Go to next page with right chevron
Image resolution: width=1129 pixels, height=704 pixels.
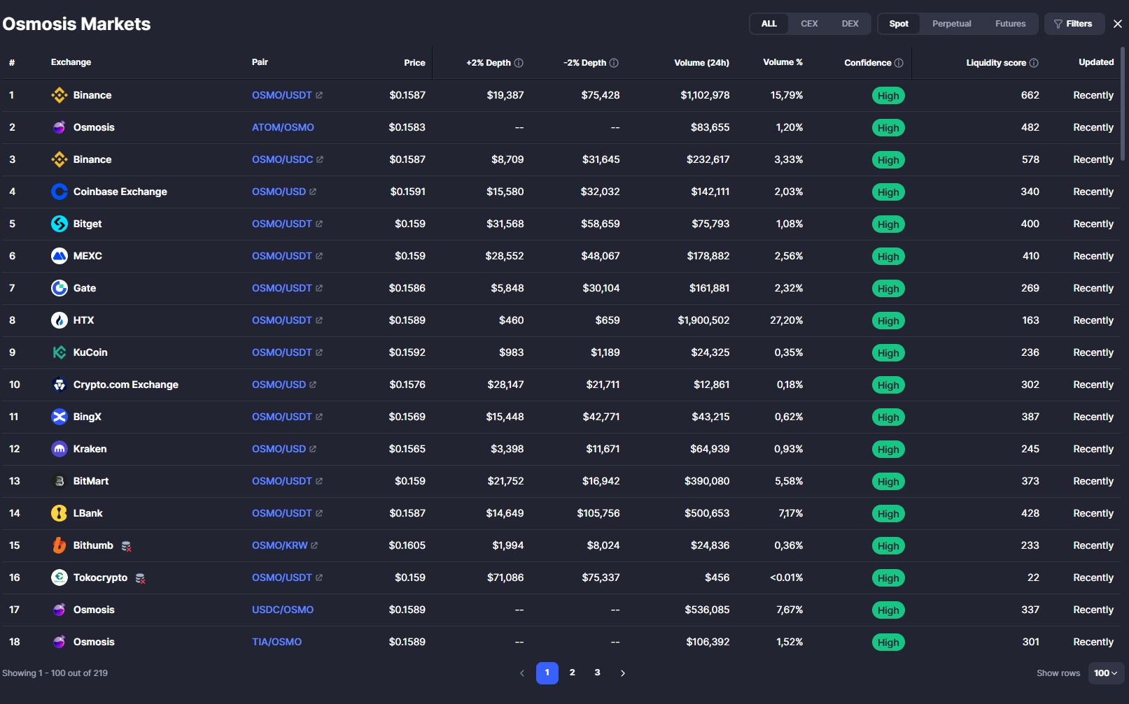(623, 673)
